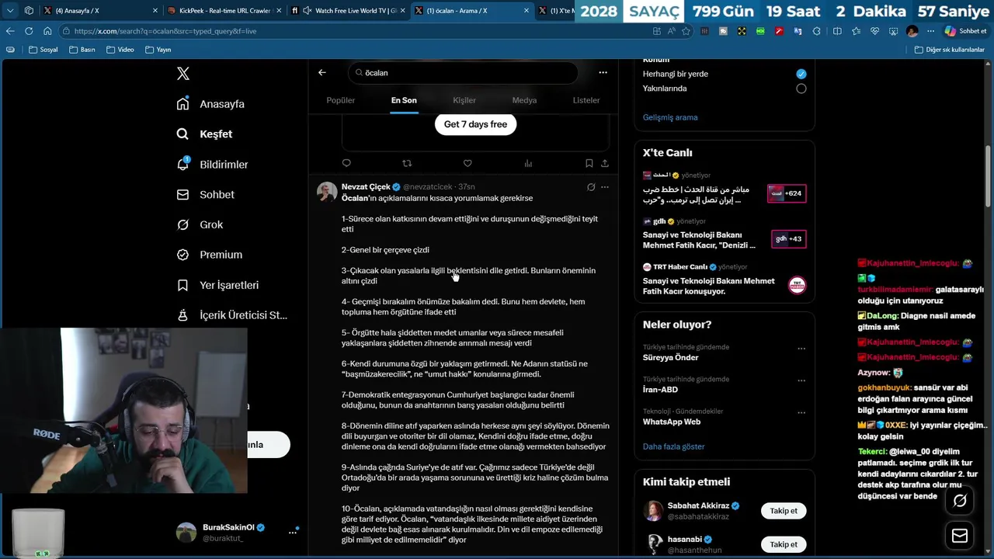The height and width of the screenshot is (559, 994).
Task: Open the Süreyya Önder trending topic
Action: 671,358
